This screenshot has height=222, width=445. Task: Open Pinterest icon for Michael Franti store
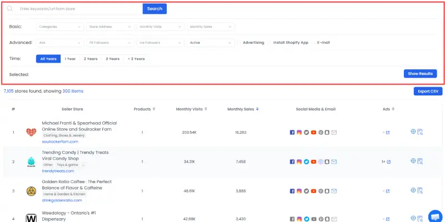[321, 132]
